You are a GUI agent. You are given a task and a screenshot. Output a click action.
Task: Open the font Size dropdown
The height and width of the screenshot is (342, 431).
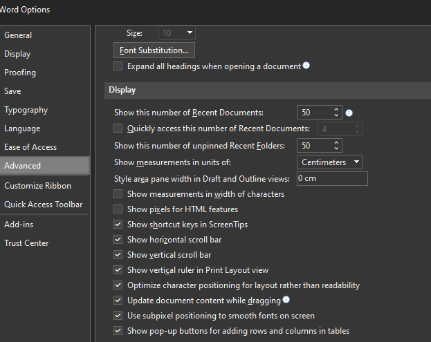click(x=190, y=32)
